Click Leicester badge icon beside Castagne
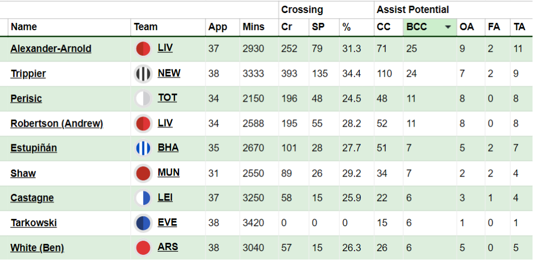 click(x=143, y=198)
